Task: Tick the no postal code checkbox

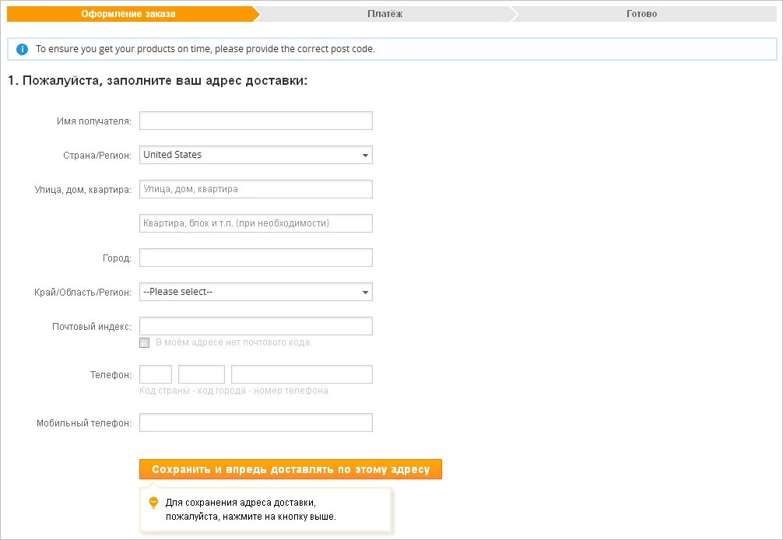Action: (x=144, y=343)
